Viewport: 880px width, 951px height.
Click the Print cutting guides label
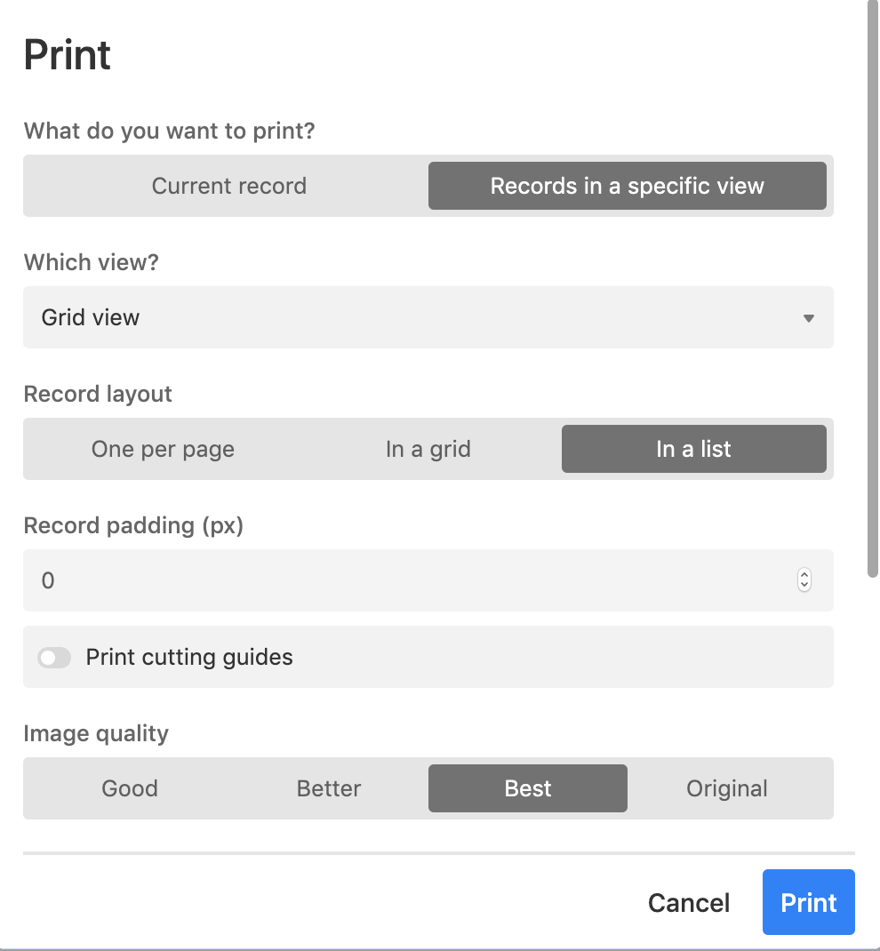pyautogui.click(x=189, y=658)
